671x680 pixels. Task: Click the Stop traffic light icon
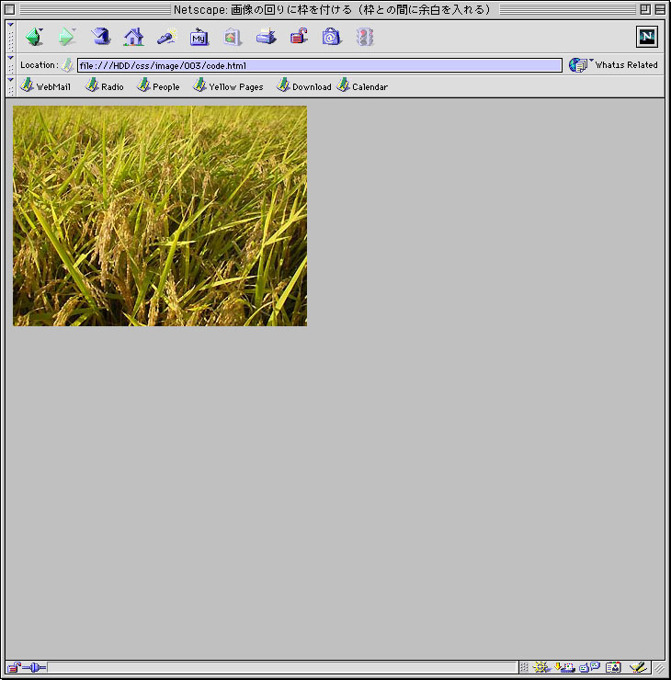(x=365, y=37)
